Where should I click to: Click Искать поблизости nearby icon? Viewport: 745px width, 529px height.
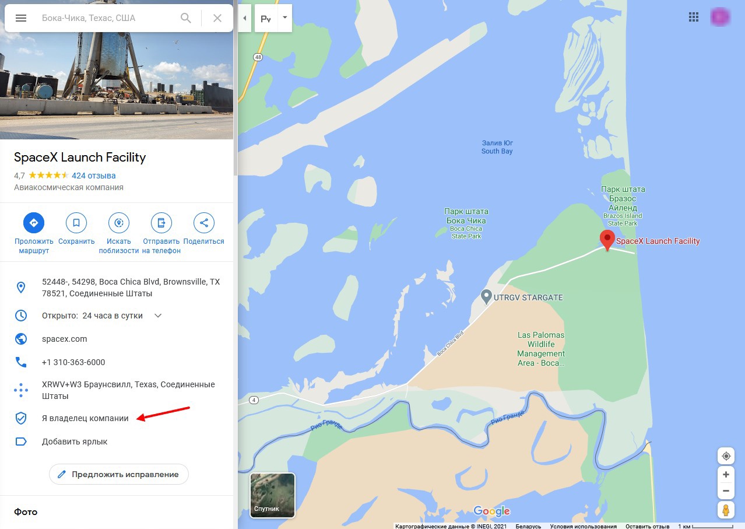coord(119,223)
